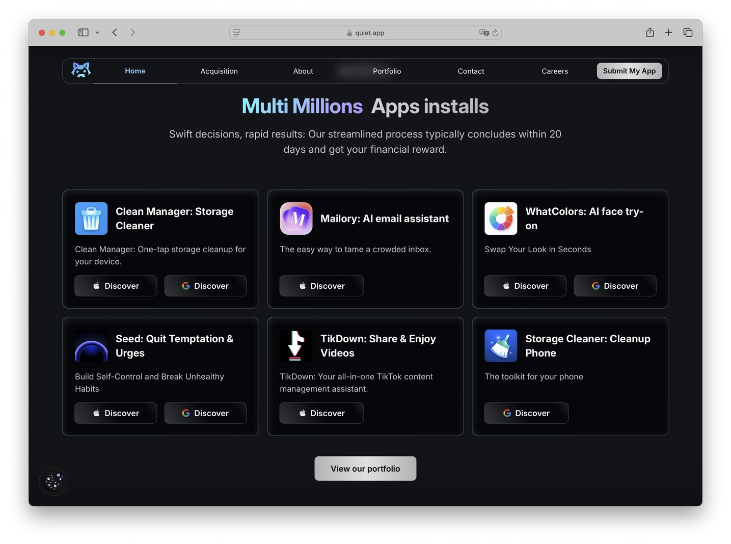Click 'The toolkit for your phone' text

(x=534, y=376)
